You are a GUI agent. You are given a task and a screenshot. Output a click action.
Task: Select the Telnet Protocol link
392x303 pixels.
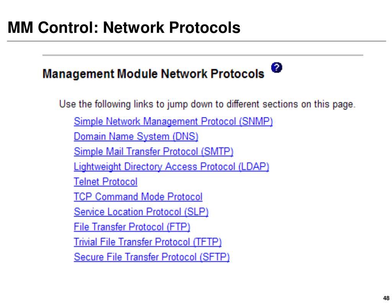pos(106,182)
